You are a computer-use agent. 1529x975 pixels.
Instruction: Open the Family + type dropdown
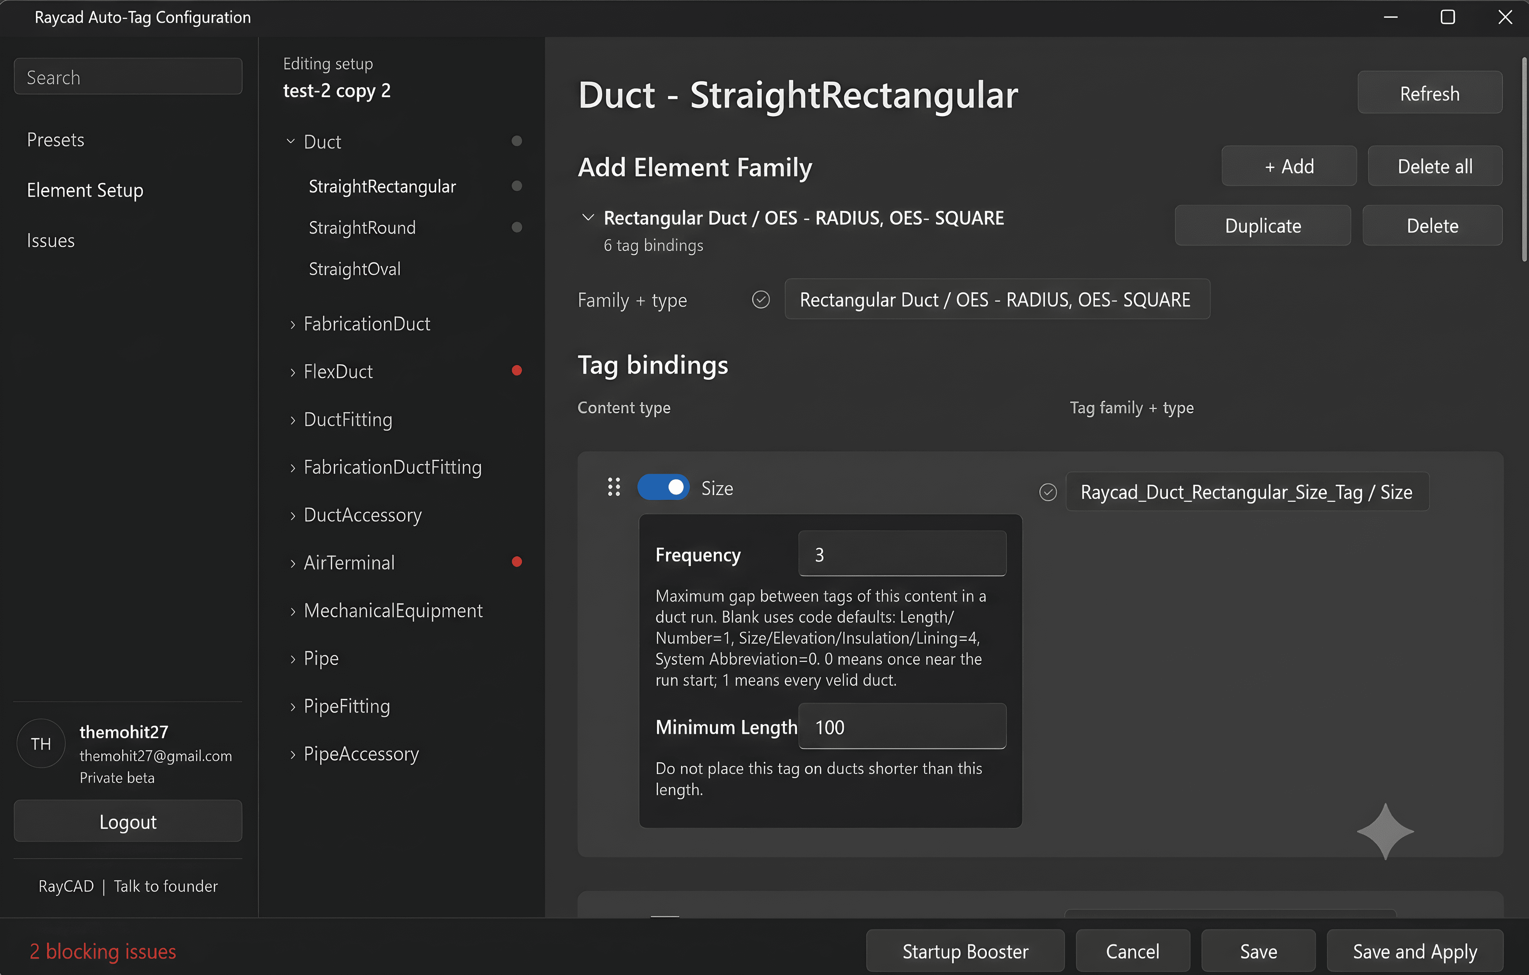pyautogui.click(x=997, y=300)
